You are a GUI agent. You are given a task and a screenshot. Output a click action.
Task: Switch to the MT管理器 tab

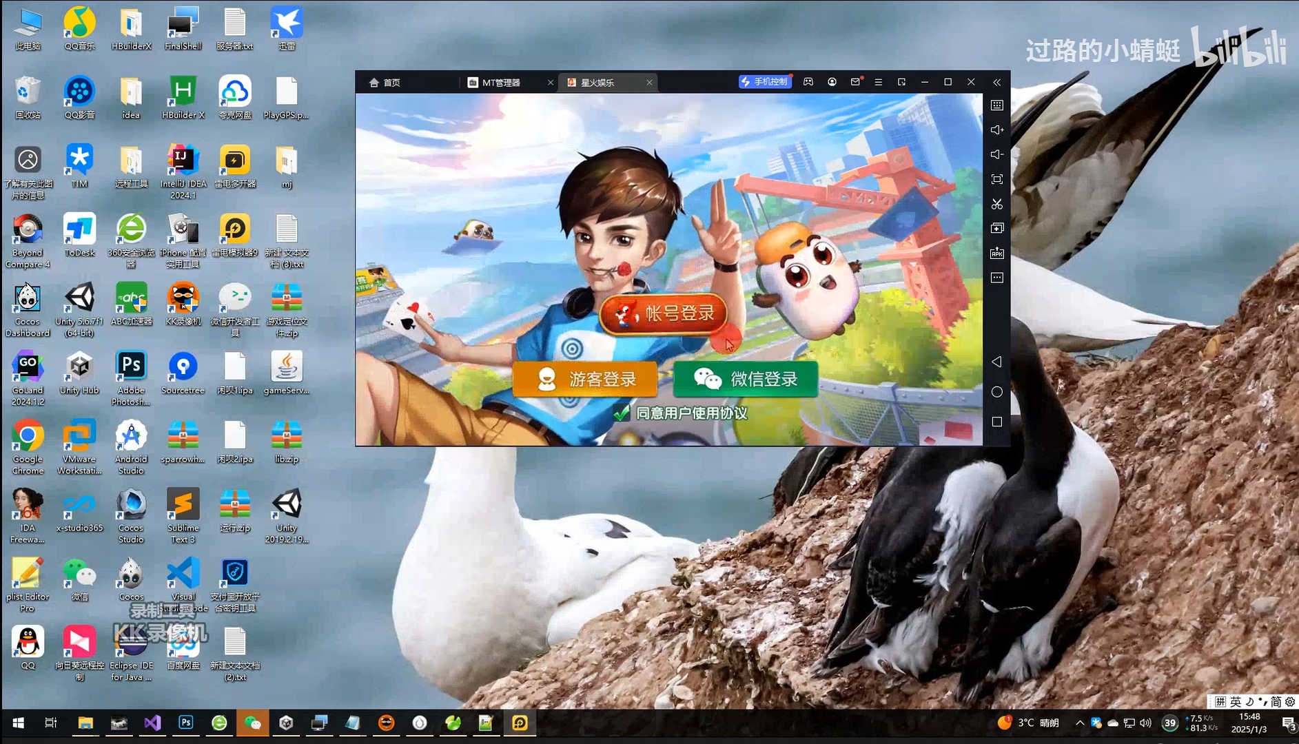point(501,83)
